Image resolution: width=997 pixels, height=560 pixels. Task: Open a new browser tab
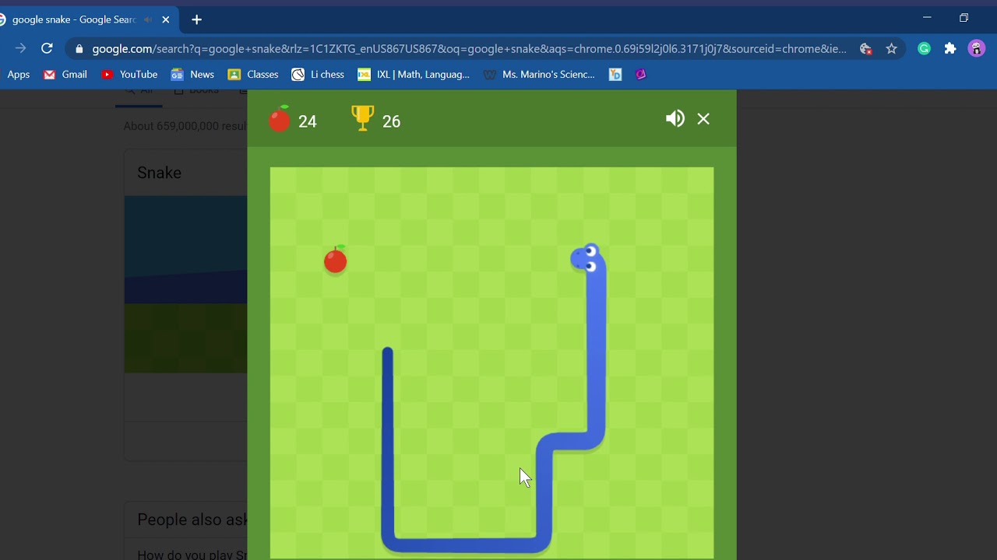pos(197,19)
